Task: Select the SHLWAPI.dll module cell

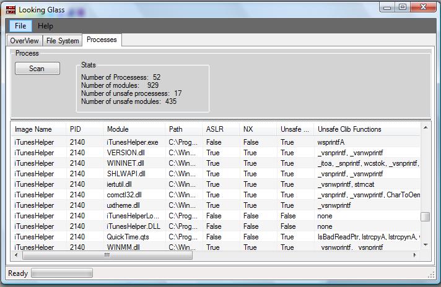Action: pyautogui.click(x=126, y=174)
